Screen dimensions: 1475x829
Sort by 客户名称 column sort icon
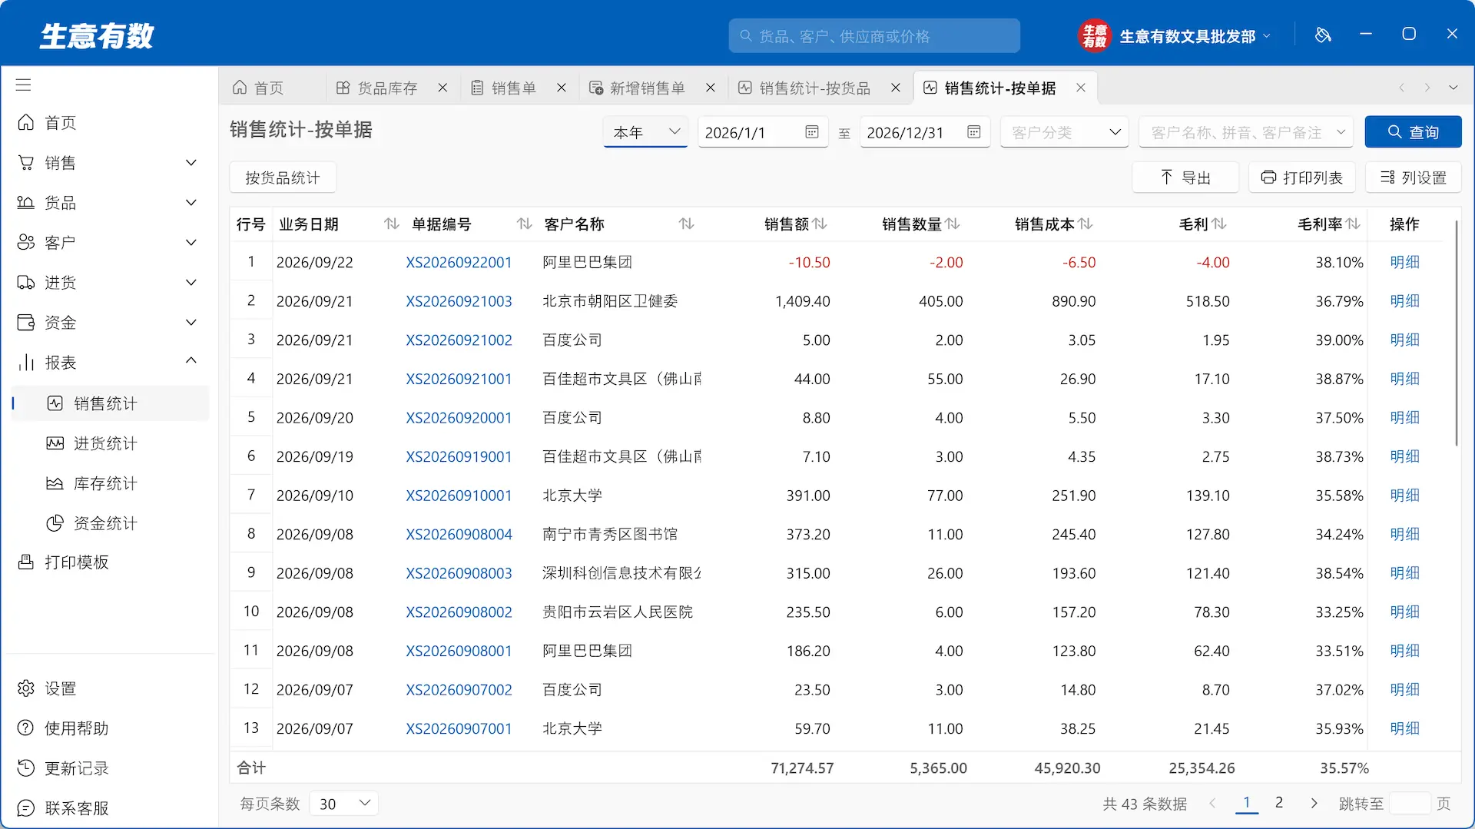coord(687,224)
